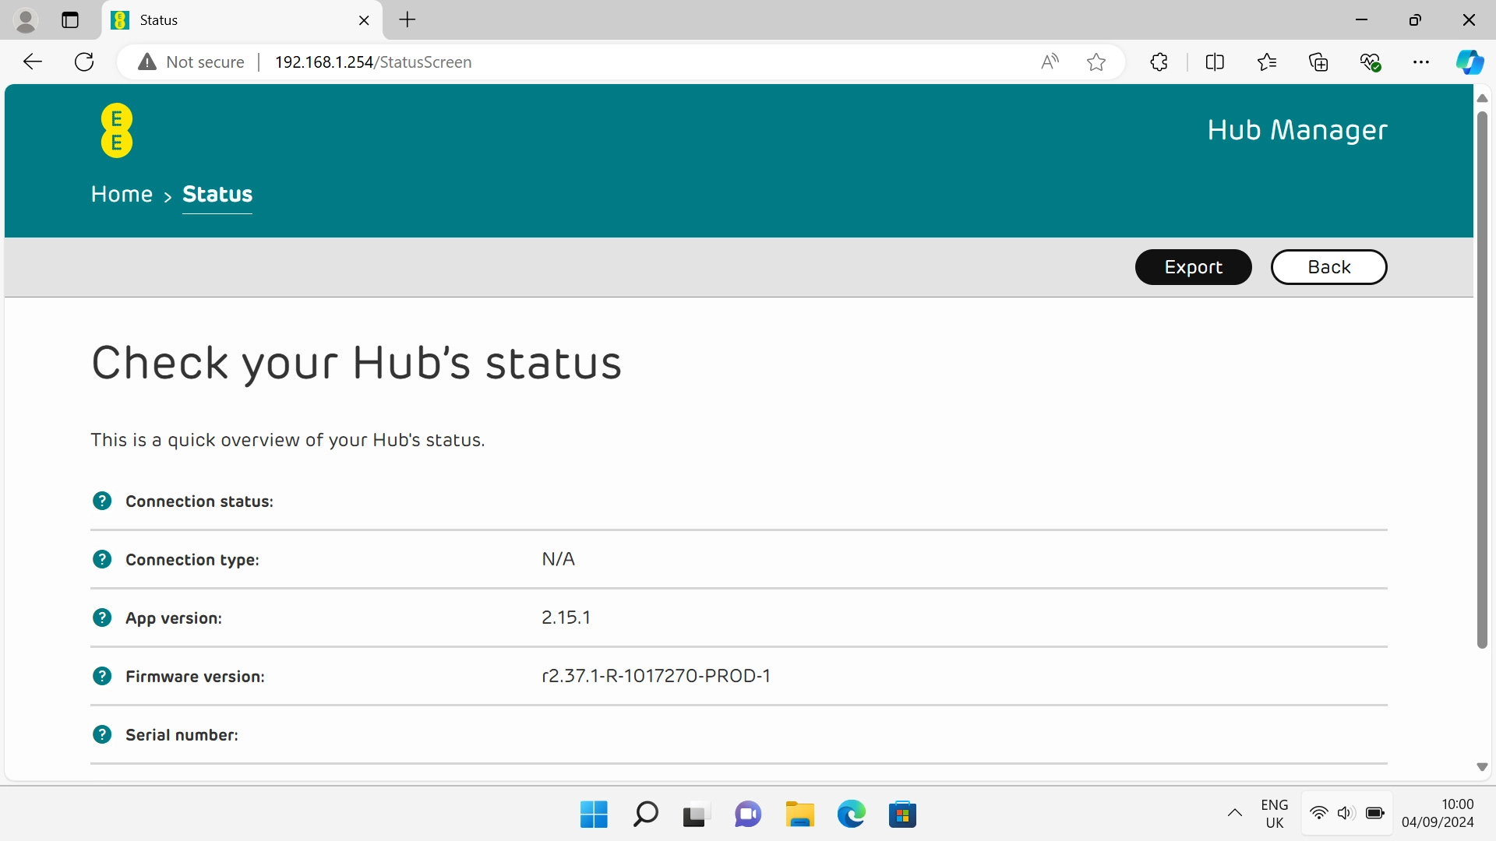Click the address bar
Viewport: 1496px width, 841px height.
(x=545, y=62)
